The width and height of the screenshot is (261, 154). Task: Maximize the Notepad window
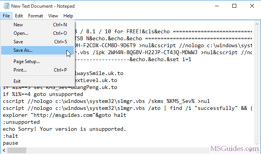(x=234, y=6)
